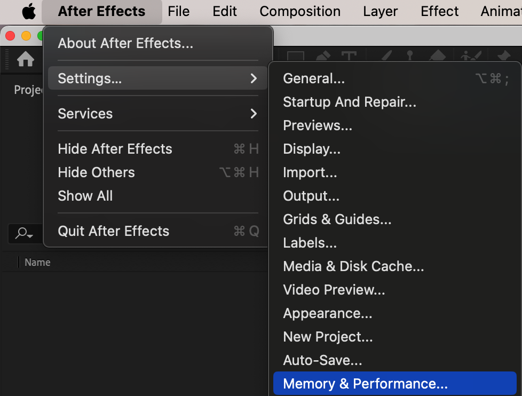Select the Clone Stamp tool
522x396 pixels.
pyautogui.click(x=410, y=57)
